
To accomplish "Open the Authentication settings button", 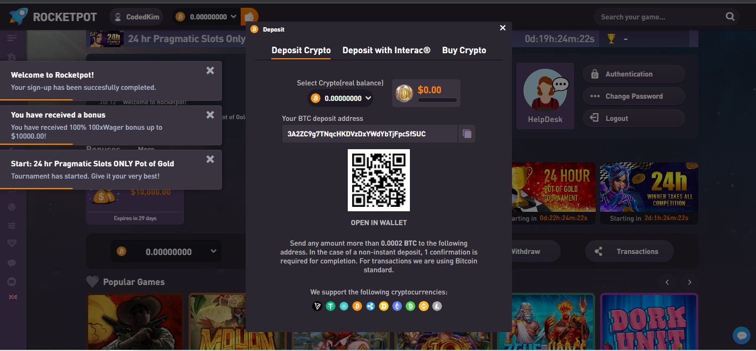I will [x=633, y=74].
